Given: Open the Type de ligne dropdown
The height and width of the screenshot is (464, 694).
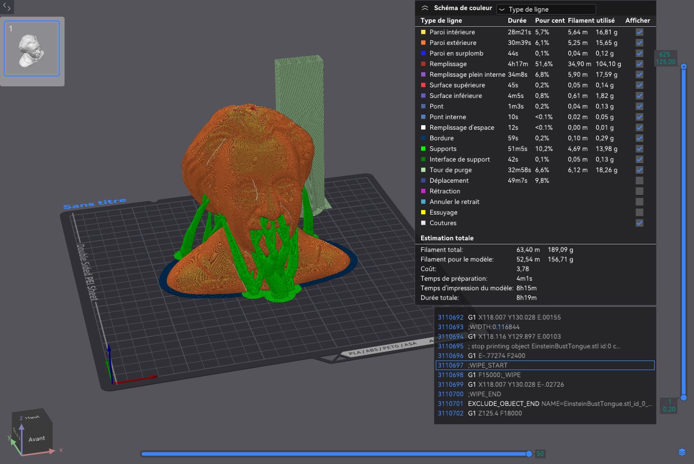Looking at the screenshot, I should pyautogui.click(x=546, y=9).
